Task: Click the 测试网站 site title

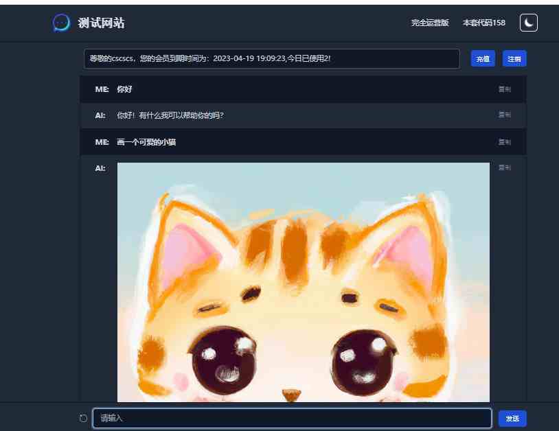Action: [101, 23]
